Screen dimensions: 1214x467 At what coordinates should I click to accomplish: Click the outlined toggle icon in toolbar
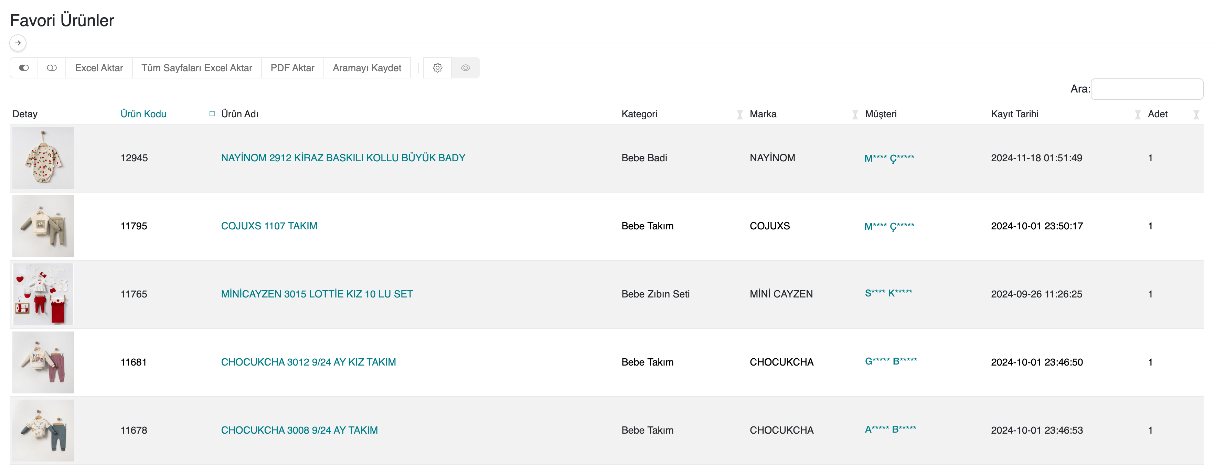pyautogui.click(x=52, y=68)
